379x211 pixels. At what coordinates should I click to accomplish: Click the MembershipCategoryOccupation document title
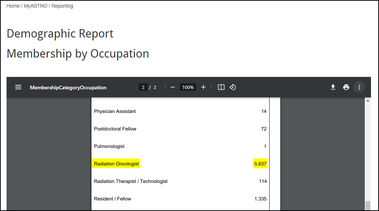coord(68,87)
